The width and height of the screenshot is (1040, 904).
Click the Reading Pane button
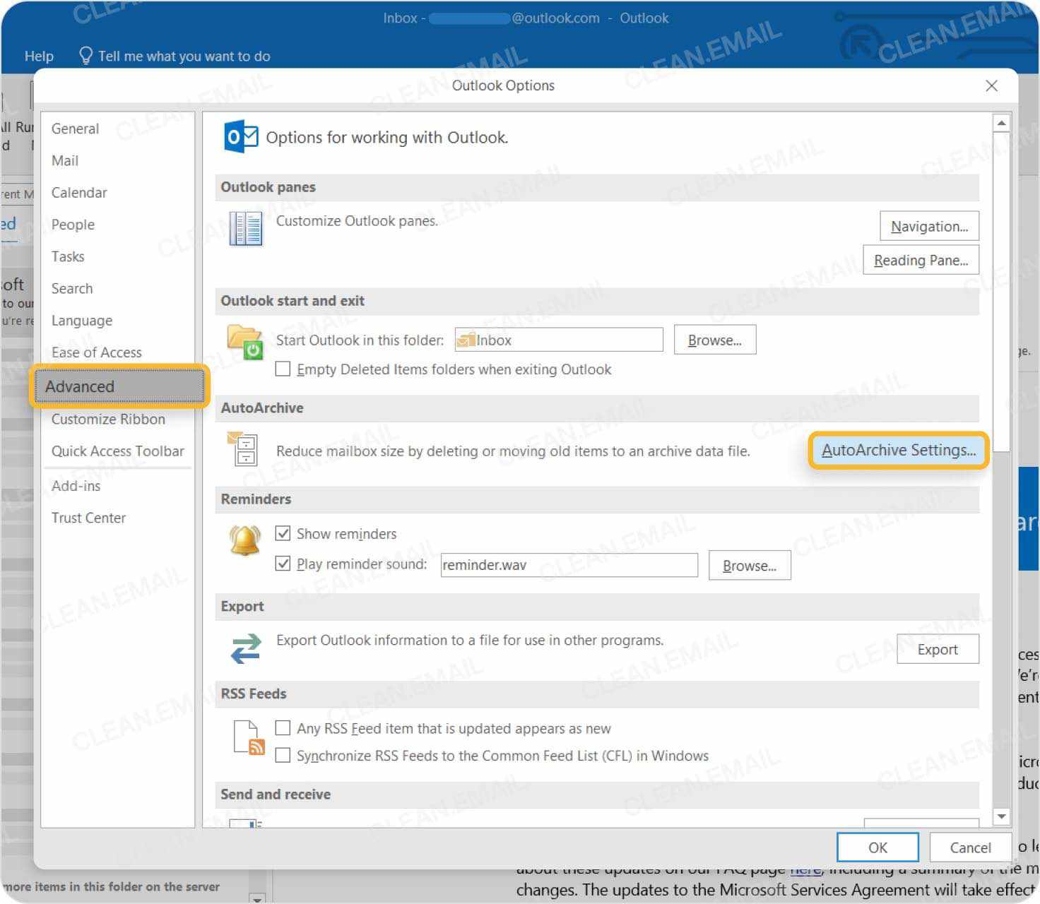(x=921, y=260)
